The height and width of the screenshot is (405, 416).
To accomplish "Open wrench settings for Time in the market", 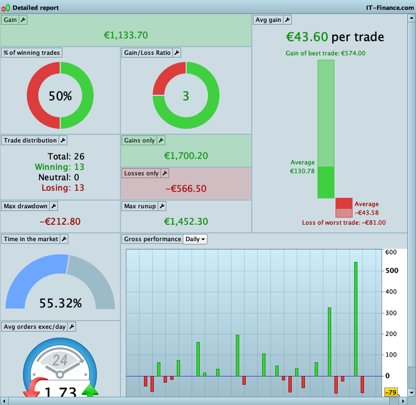I will 64,239.
